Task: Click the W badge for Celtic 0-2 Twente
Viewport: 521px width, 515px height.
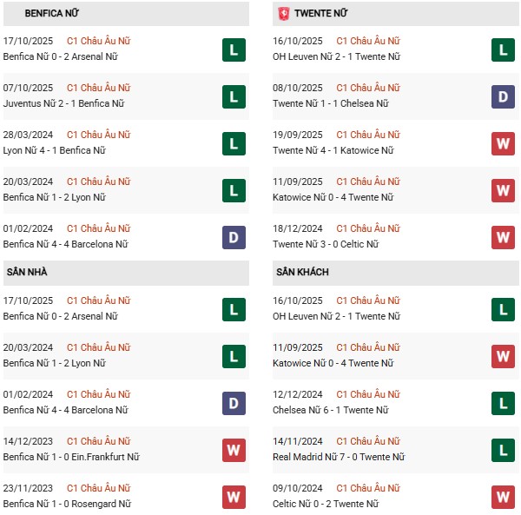Action: pyautogui.click(x=503, y=497)
